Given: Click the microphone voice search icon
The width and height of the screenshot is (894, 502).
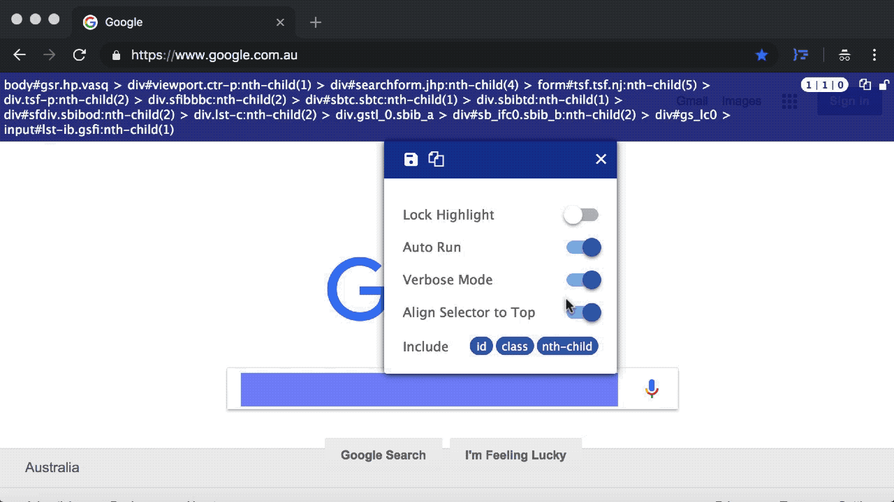Looking at the screenshot, I should [652, 388].
